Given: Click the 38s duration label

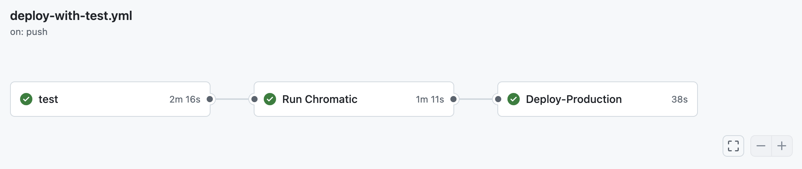Looking at the screenshot, I should pyautogui.click(x=679, y=99).
